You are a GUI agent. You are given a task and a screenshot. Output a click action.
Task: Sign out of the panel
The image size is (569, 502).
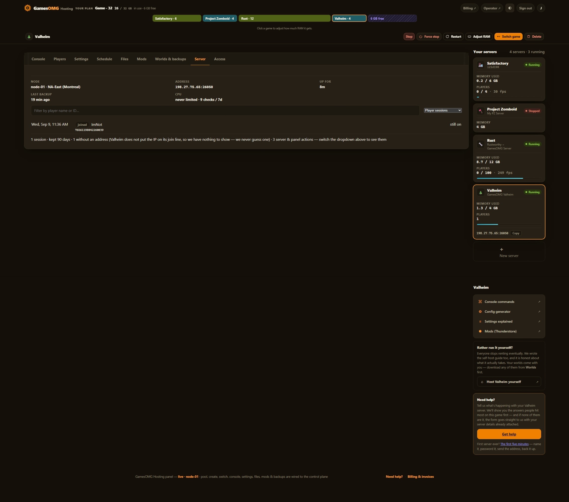pyautogui.click(x=525, y=8)
